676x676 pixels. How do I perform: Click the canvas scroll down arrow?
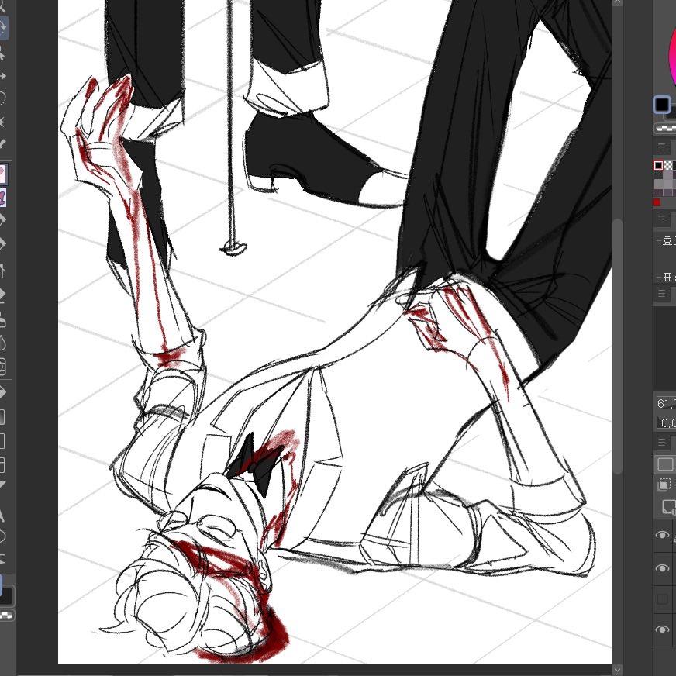[x=618, y=670]
